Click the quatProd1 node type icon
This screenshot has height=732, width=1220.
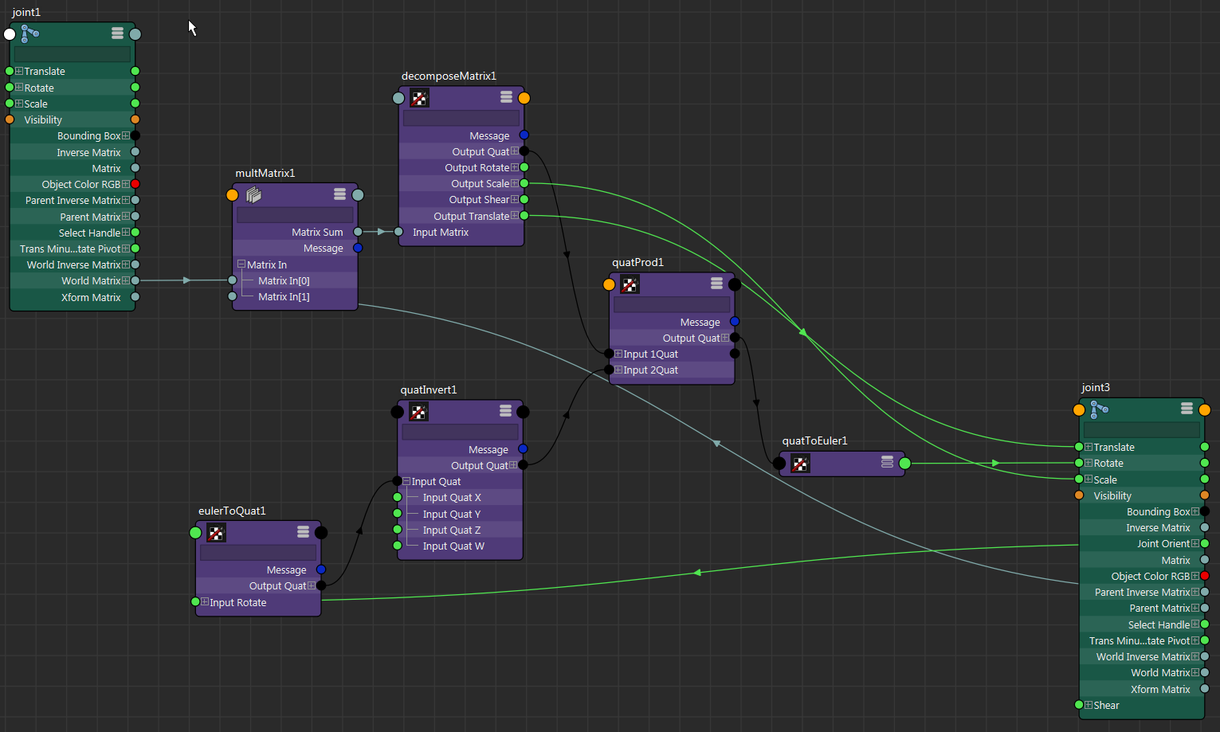click(x=630, y=284)
